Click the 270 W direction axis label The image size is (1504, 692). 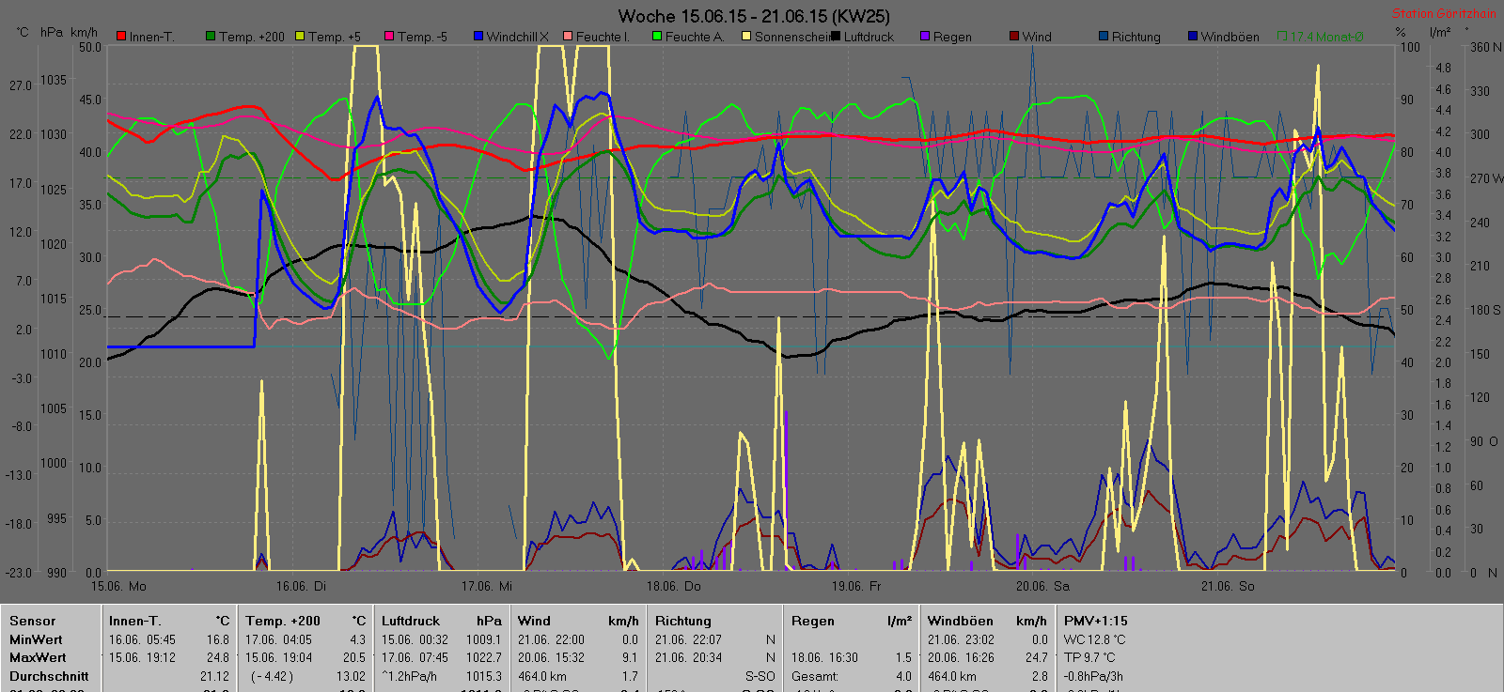1486,178
